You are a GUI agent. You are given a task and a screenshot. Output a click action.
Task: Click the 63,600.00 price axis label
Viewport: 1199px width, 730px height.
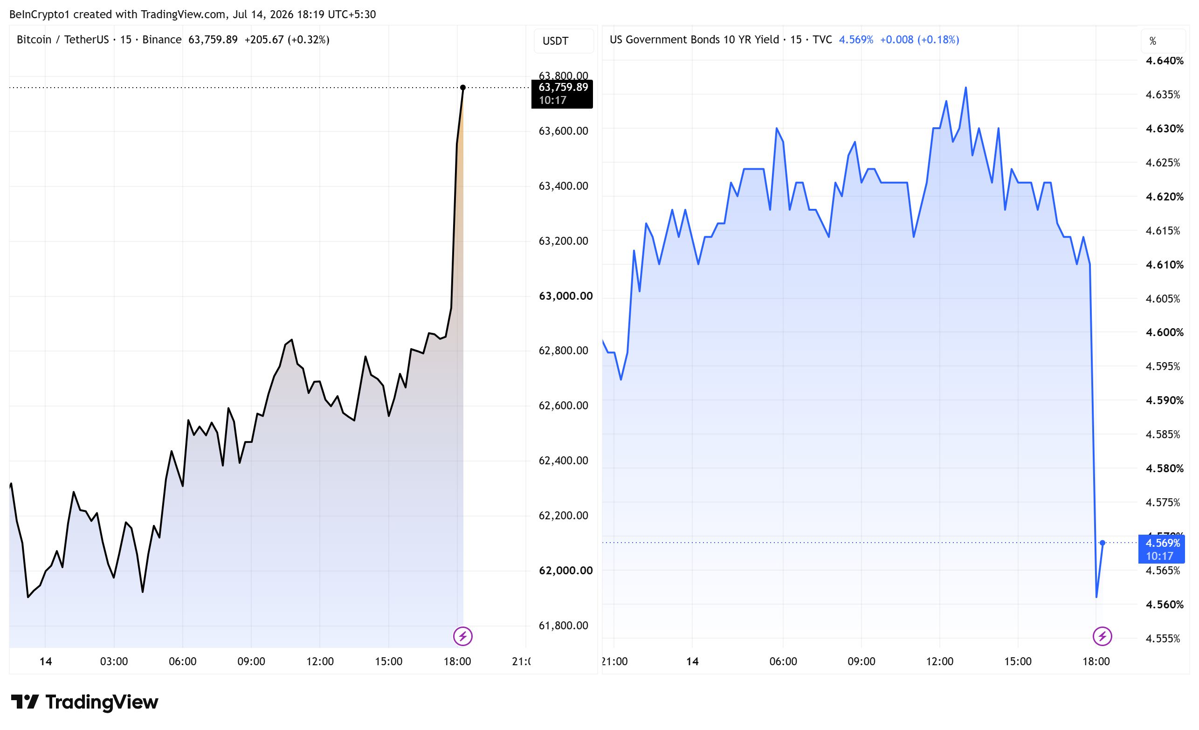[564, 131]
